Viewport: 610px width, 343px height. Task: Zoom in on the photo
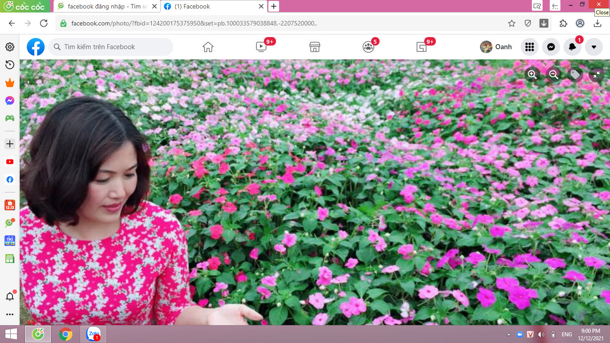tap(532, 75)
